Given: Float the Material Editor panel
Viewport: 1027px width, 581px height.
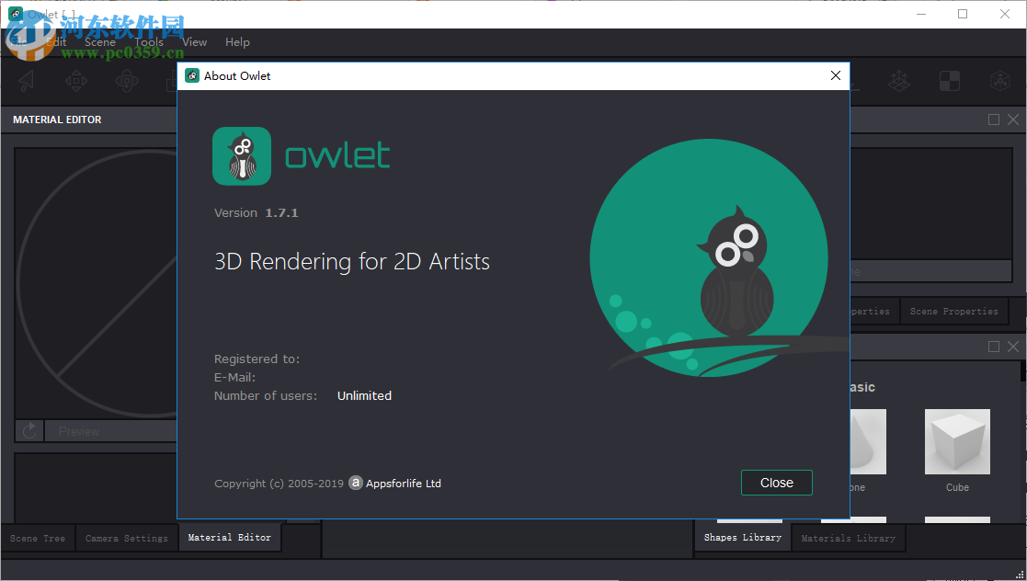Looking at the screenshot, I should click(993, 119).
